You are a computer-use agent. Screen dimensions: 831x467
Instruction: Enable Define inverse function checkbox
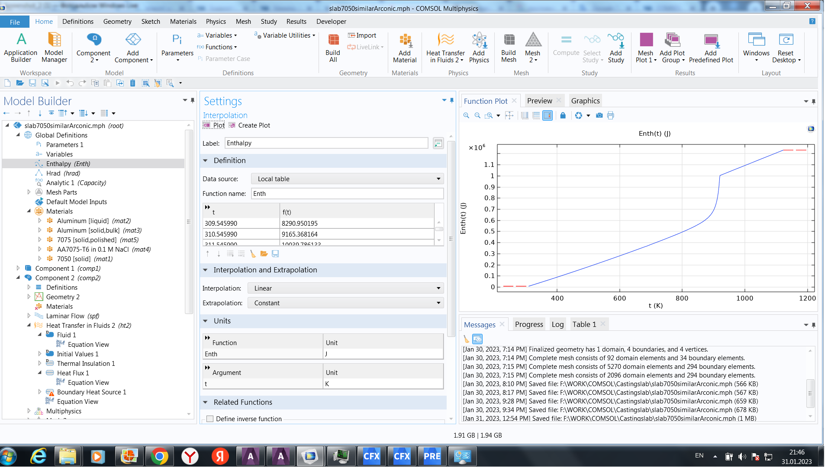[210, 419]
